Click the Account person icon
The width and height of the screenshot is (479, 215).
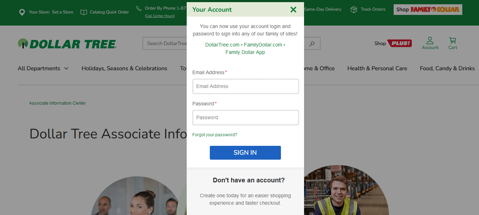pyautogui.click(x=430, y=40)
